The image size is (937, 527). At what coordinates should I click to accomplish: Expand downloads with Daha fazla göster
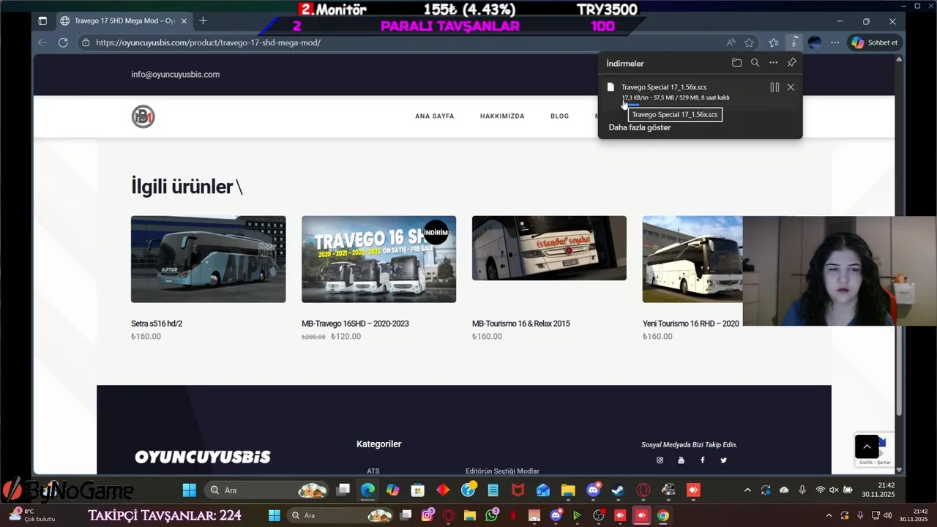point(640,127)
